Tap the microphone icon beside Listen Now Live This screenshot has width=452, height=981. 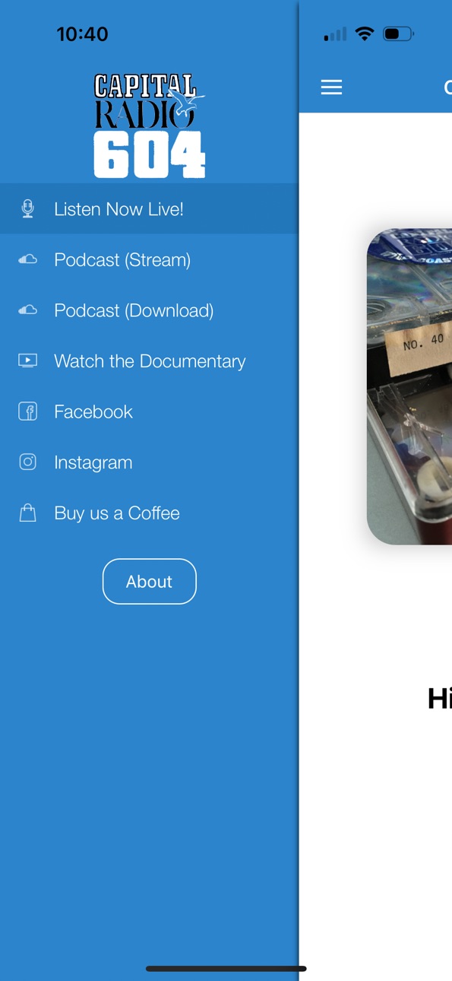click(28, 209)
